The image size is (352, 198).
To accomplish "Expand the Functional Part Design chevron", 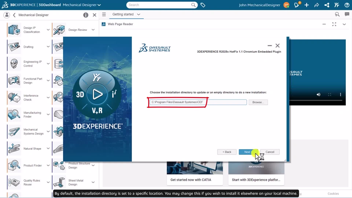I will [48, 81].
